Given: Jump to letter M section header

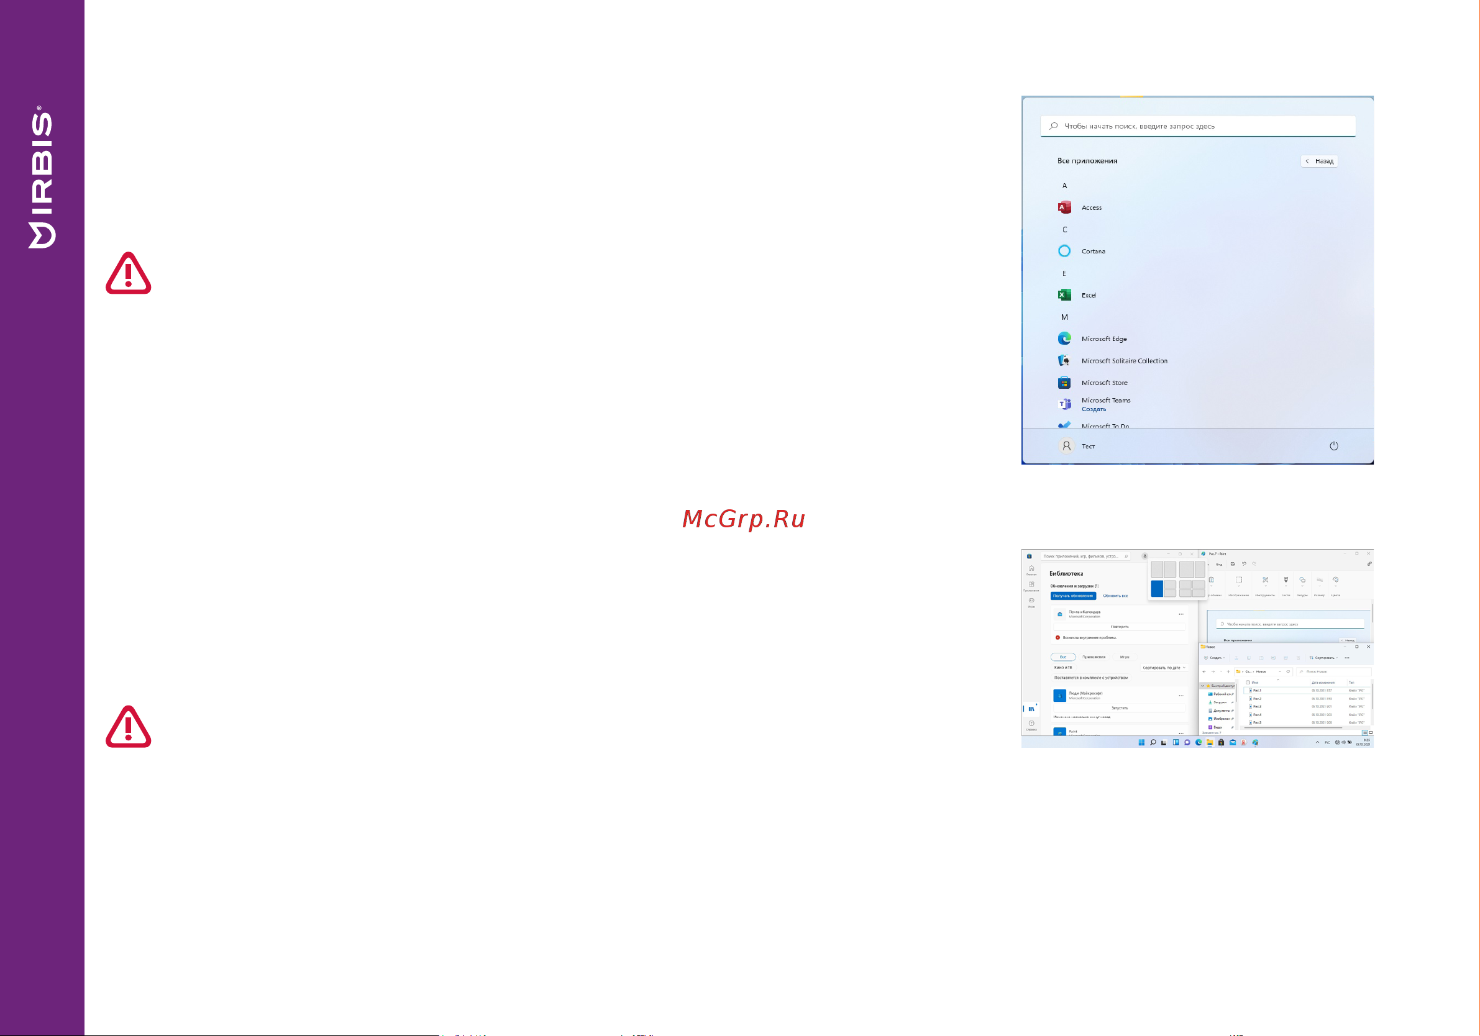Looking at the screenshot, I should pos(1064,317).
